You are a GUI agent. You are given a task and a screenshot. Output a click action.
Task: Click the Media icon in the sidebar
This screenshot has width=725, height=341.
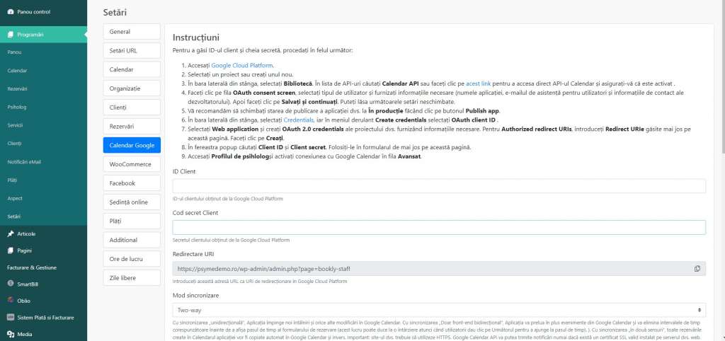click(x=11, y=334)
